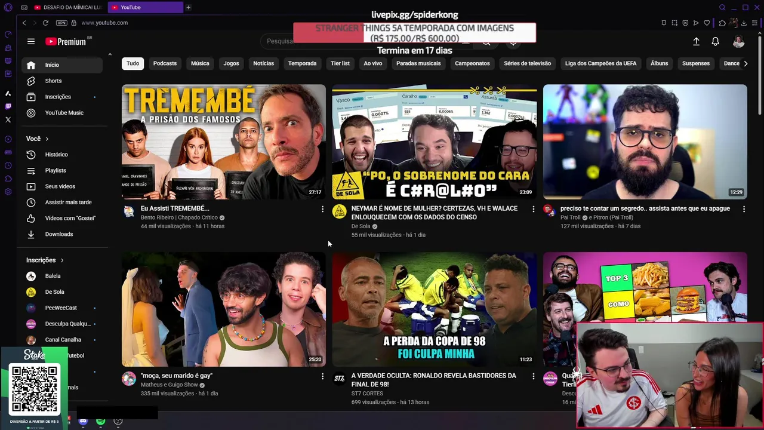Open PeeWeeCast subscription channel
This screenshot has height=430, width=764.
coord(62,308)
